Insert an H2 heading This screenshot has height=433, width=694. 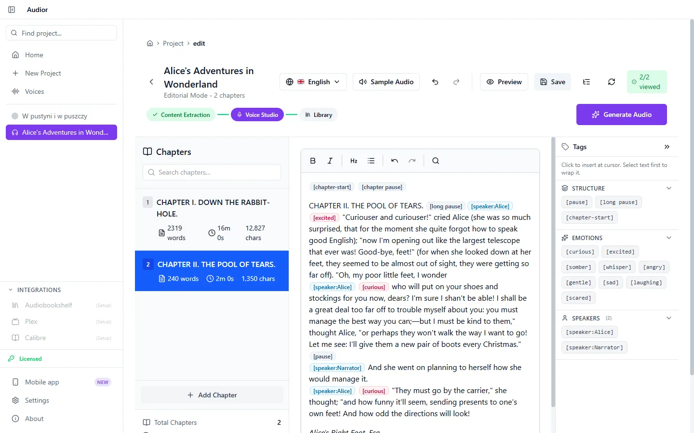354,161
